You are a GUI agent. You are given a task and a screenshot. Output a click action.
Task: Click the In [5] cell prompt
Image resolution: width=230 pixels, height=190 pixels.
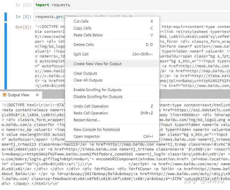point(23,17)
